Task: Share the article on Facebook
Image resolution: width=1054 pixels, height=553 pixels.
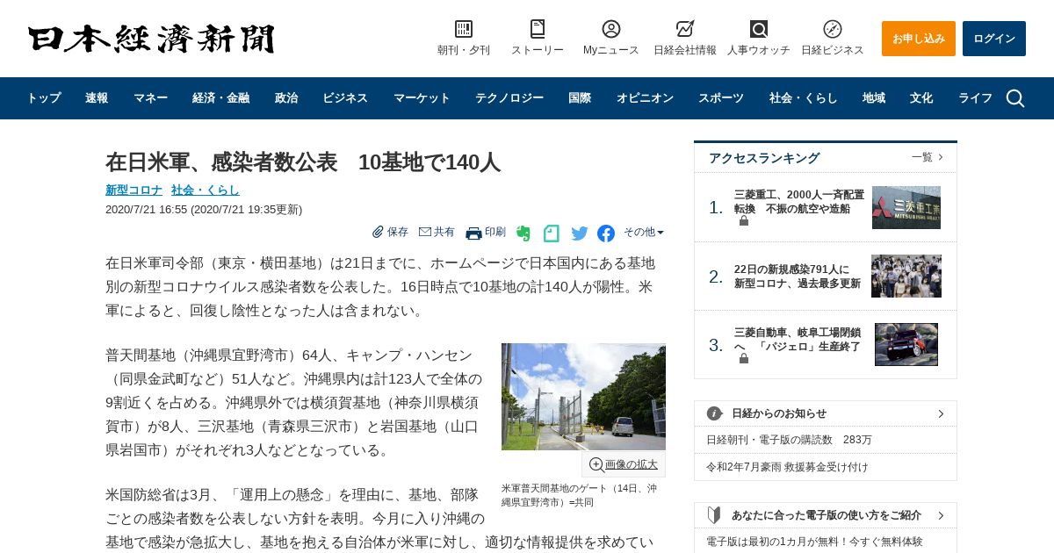Action: pyautogui.click(x=606, y=233)
